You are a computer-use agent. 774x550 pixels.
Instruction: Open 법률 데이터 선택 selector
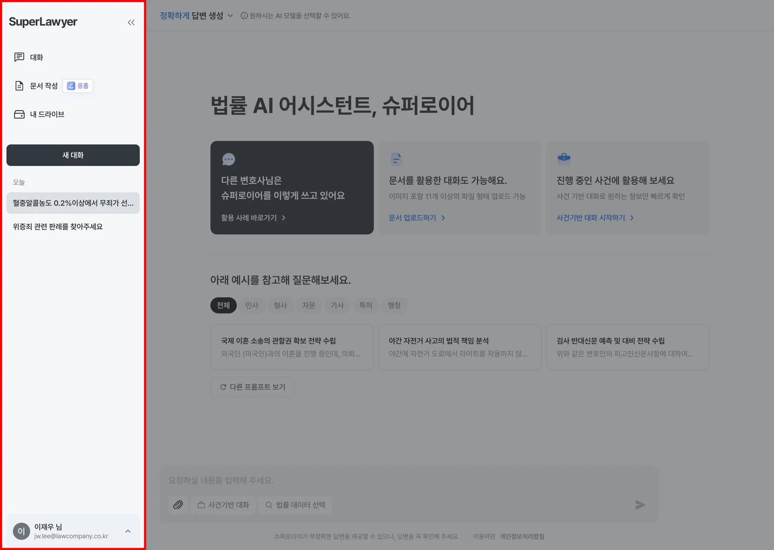[295, 505]
